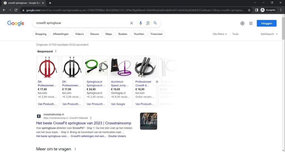Select the Vluchten filter
The height and width of the screenshot is (152, 285).
click(139, 34)
